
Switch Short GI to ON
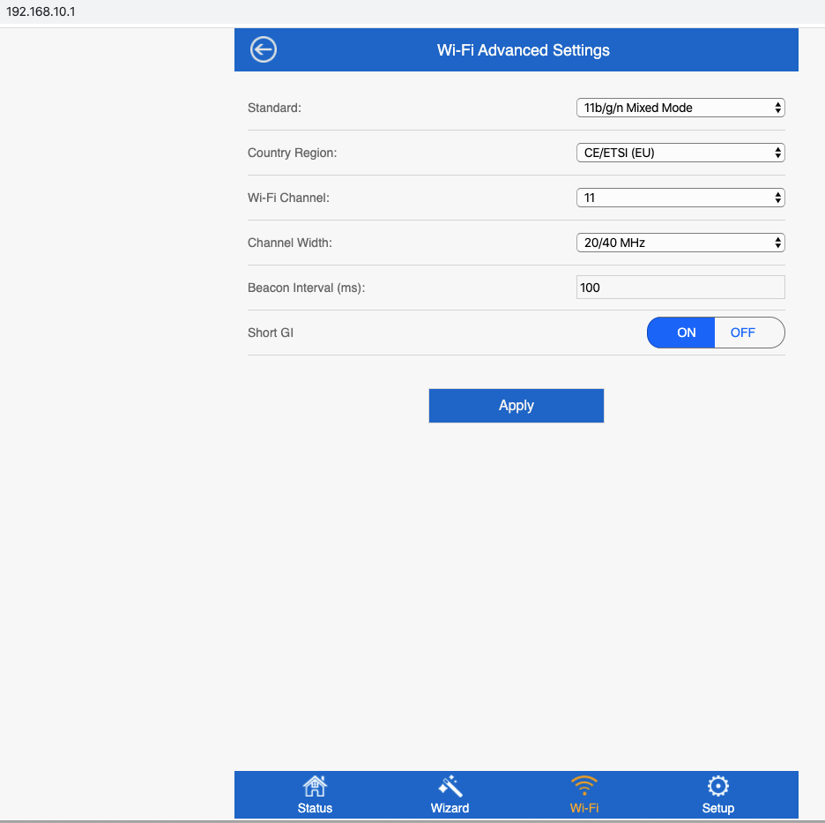coord(680,333)
